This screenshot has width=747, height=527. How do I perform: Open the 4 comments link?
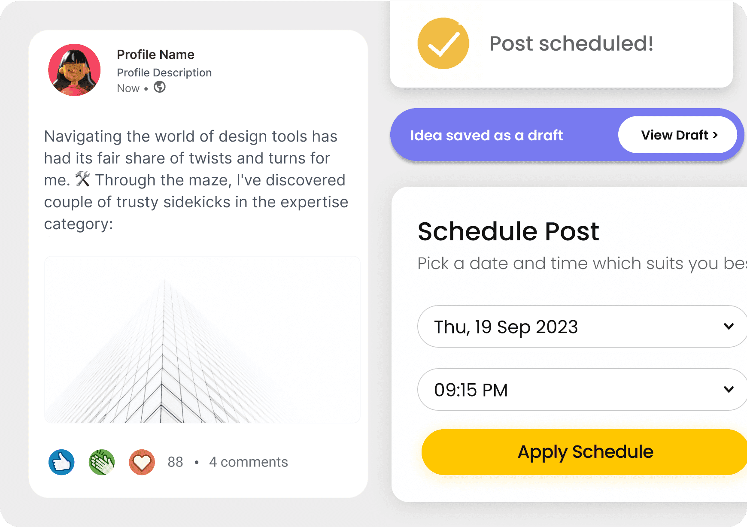point(249,462)
